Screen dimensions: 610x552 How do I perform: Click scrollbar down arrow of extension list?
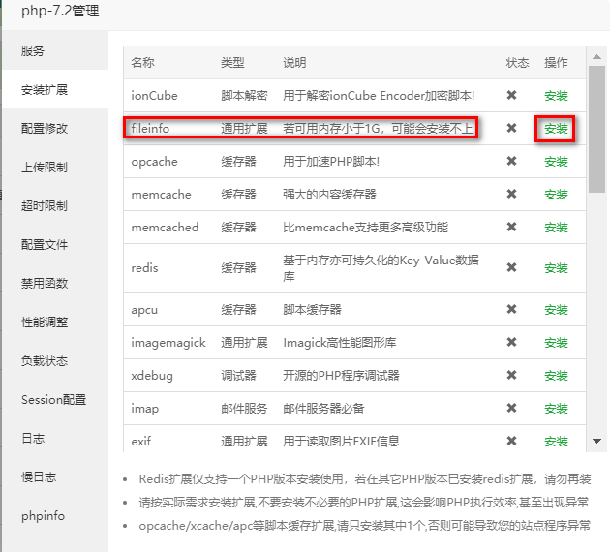click(596, 442)
